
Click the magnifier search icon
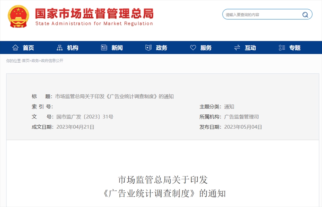[305, 15]
